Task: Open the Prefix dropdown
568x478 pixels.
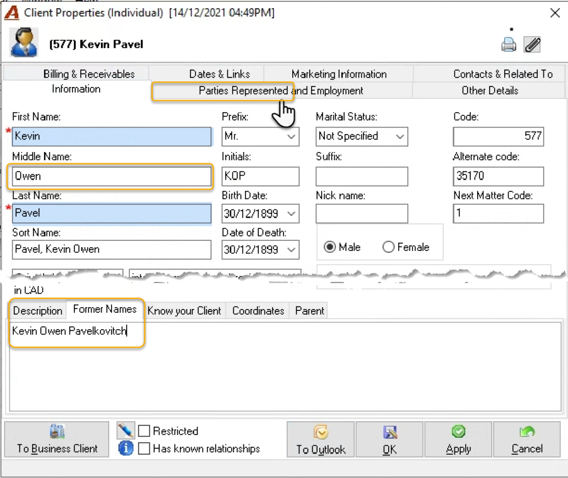Action: click(x=291, y=137)
